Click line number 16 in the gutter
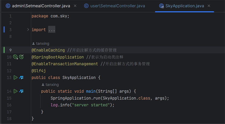 [9, 105]
